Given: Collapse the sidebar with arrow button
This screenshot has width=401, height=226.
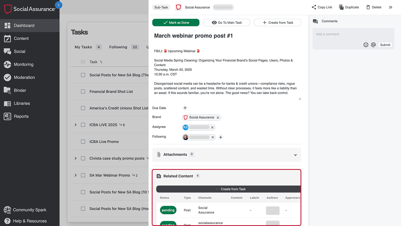Looking at the screenshot, I should click(58, 5).
